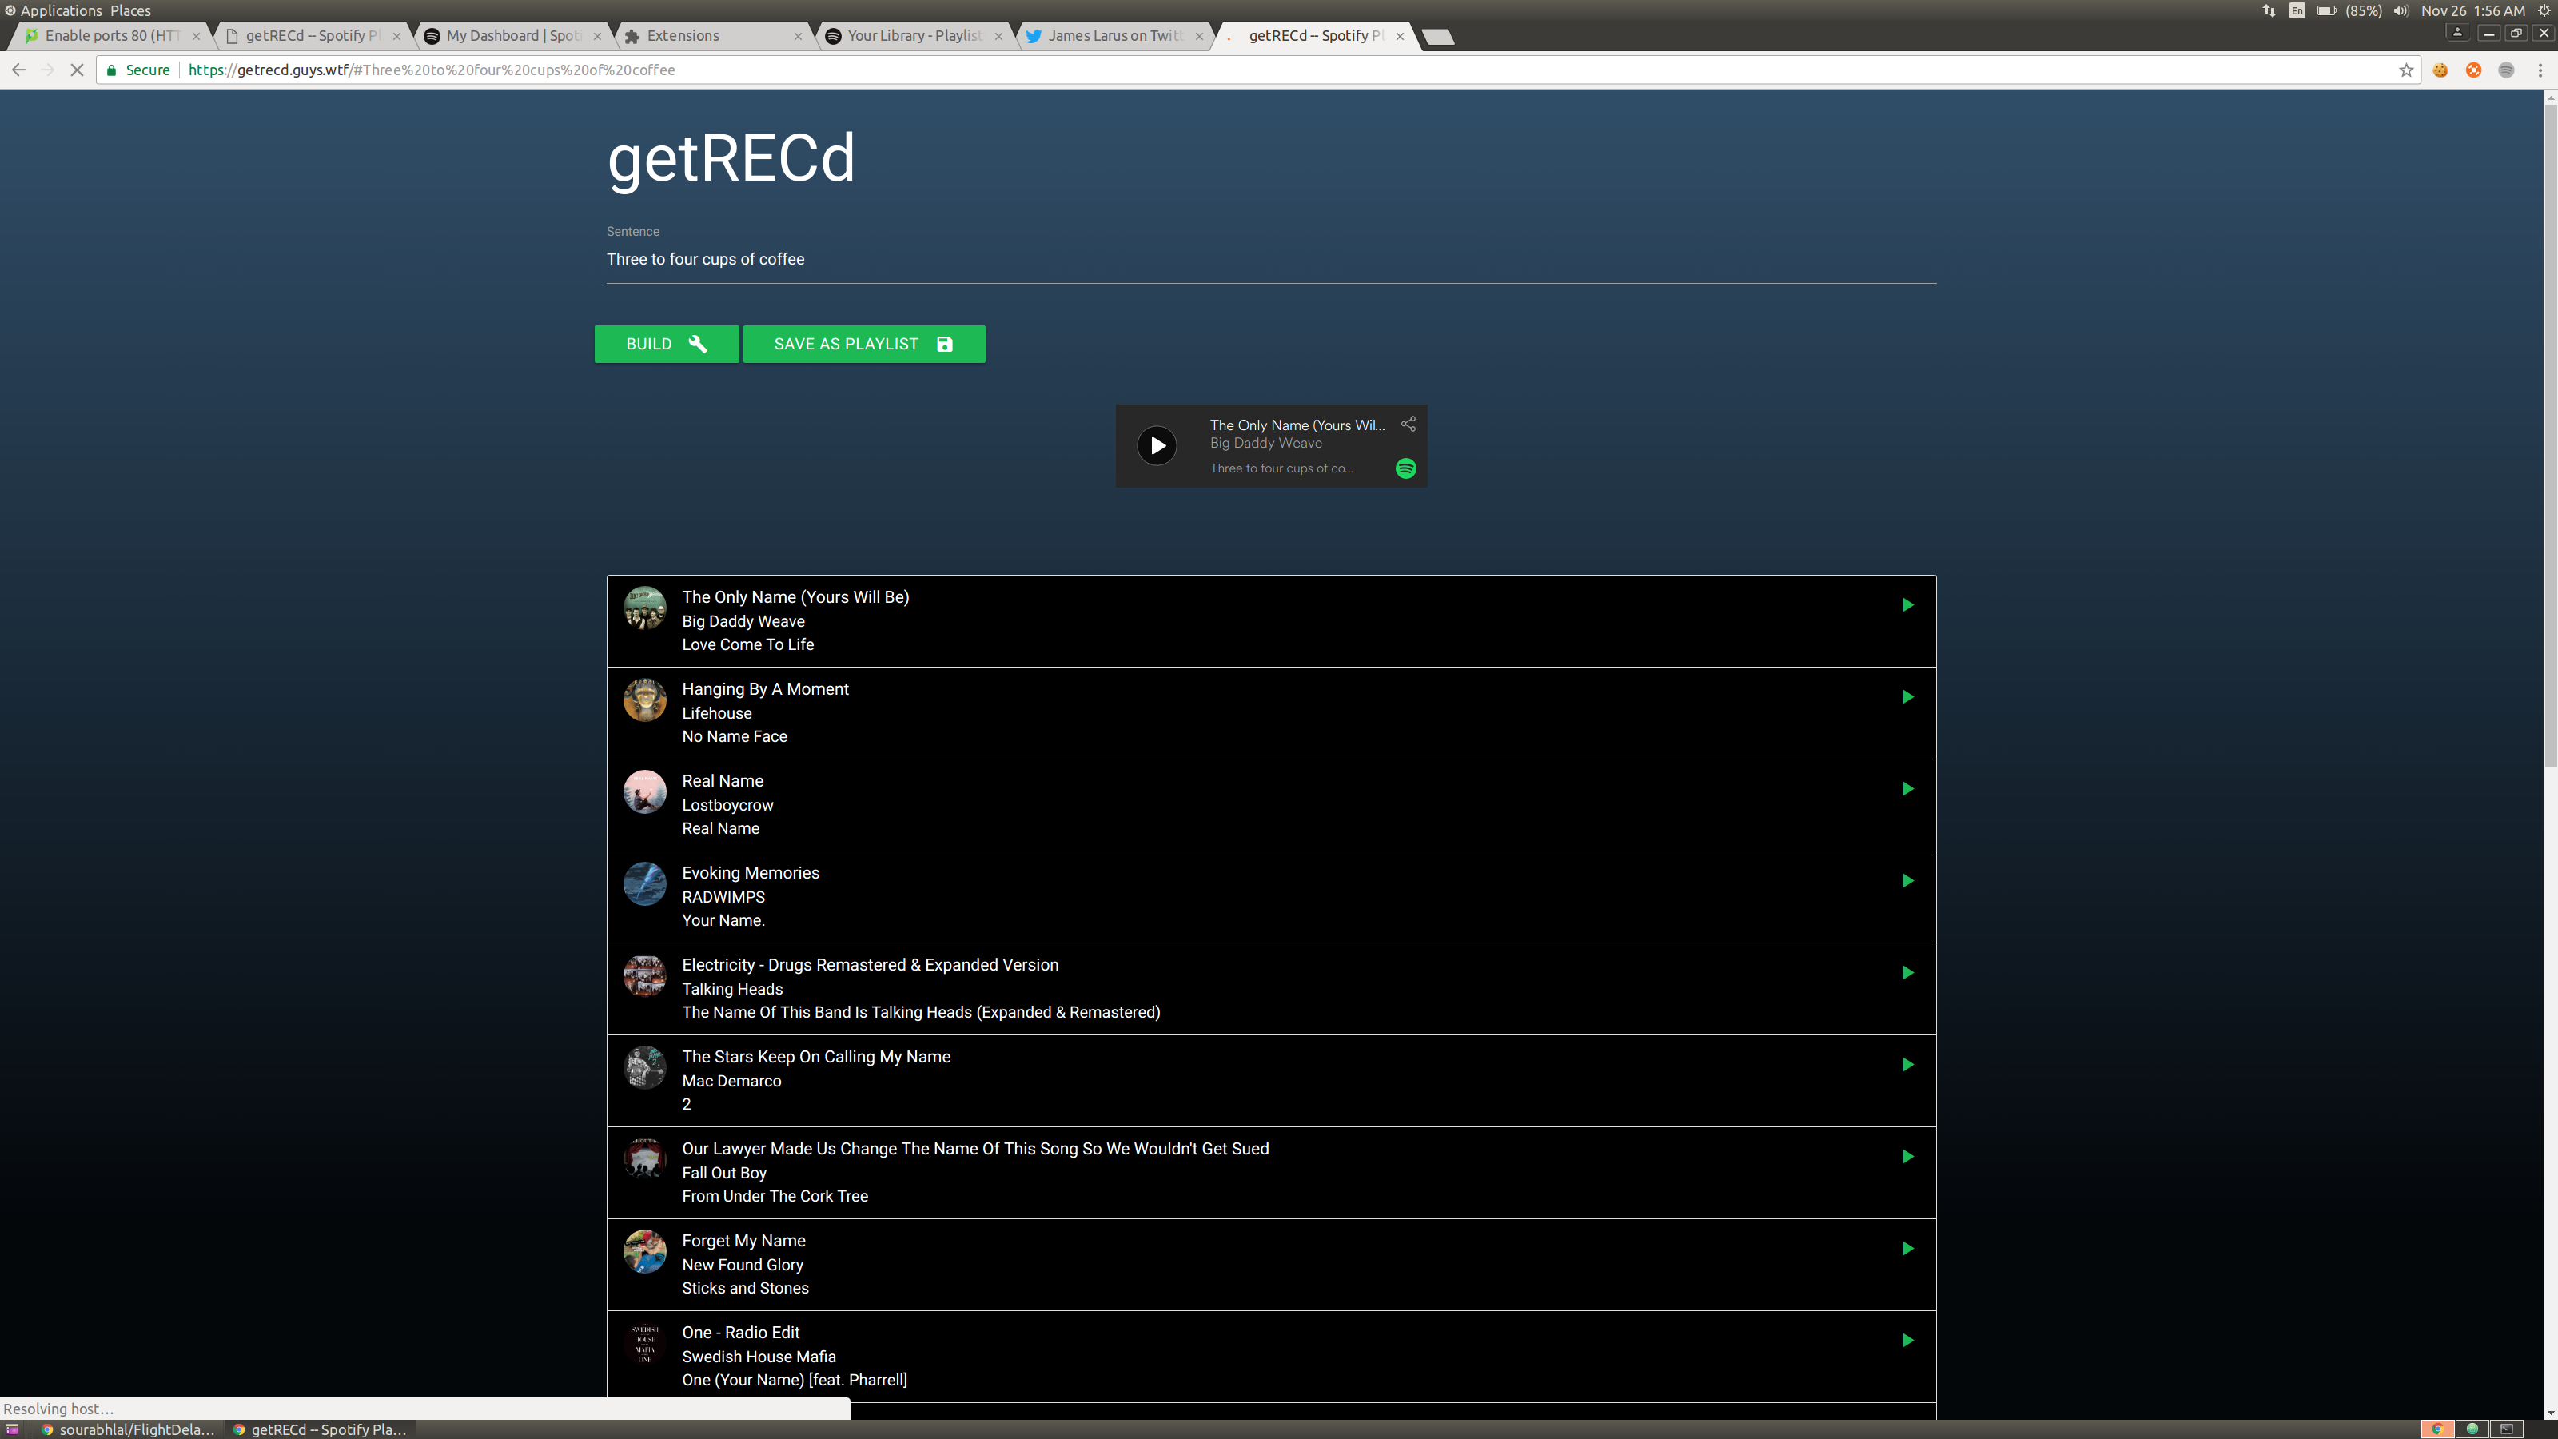Play Hanging By A Moment track
This screenshot has height=1439, width=2558.
(x=1907, y=697)
